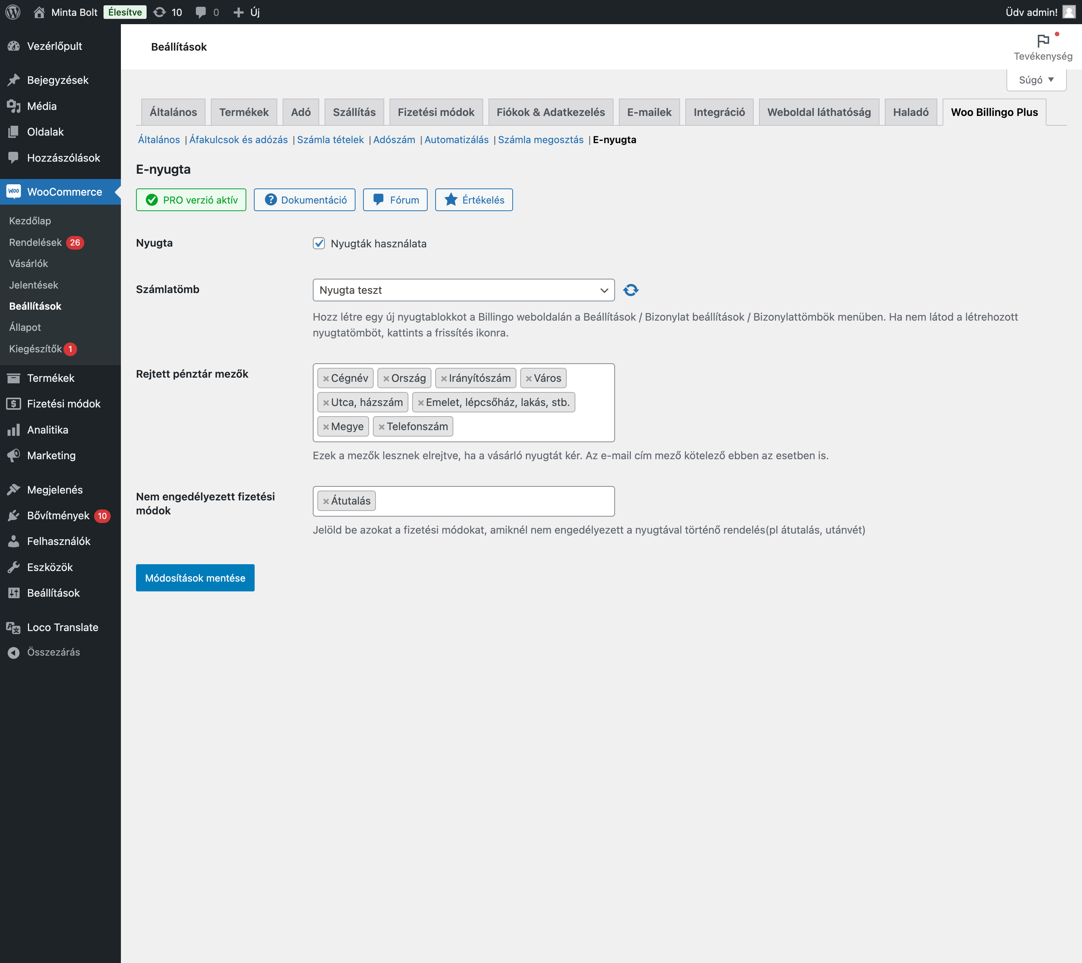1082x963 pixels.
Task: Click the updates icon showing 10
Action: (159, 12)
